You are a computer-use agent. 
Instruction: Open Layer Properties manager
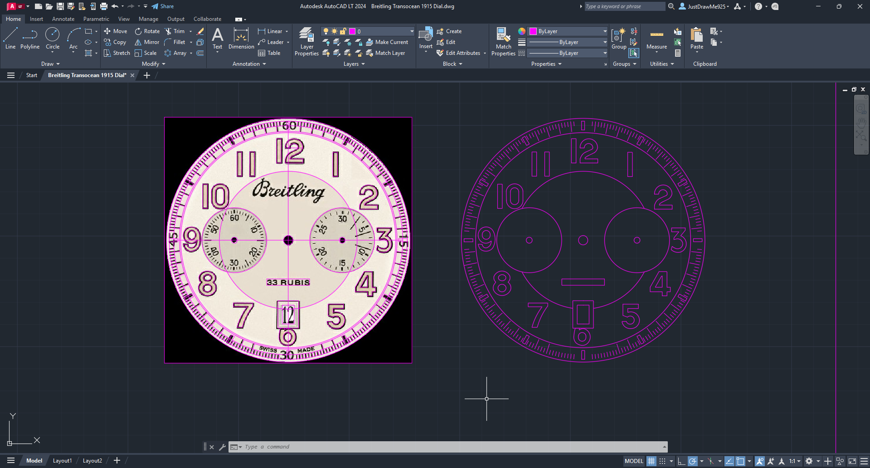click(x=307, y=42)
